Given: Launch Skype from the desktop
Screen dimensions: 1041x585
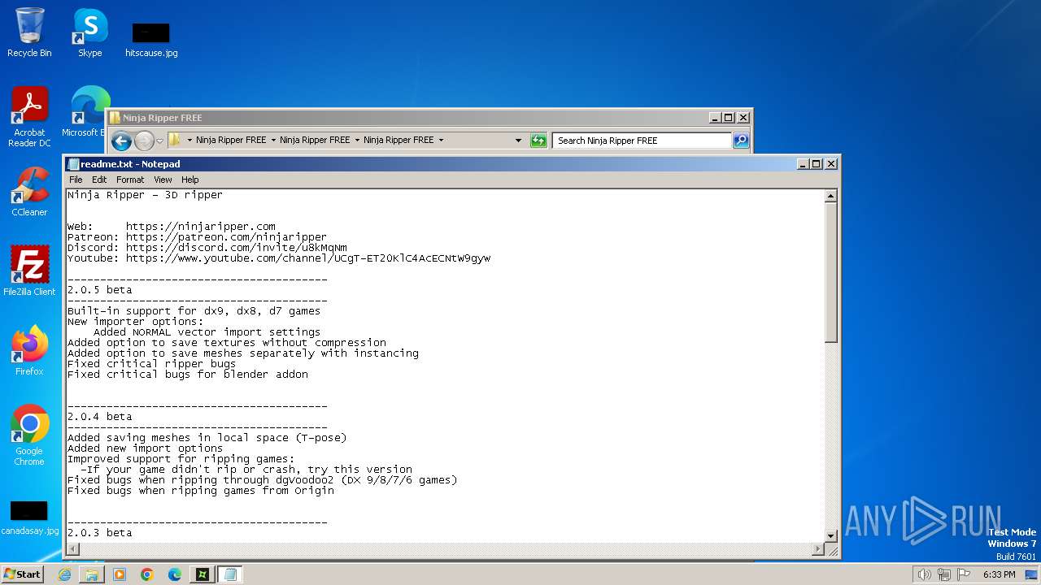Looking at the screenshot, I should coord(89,32).
